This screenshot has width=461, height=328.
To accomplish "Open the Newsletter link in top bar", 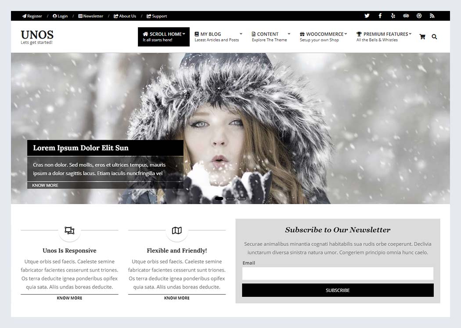I will point(90,16).
